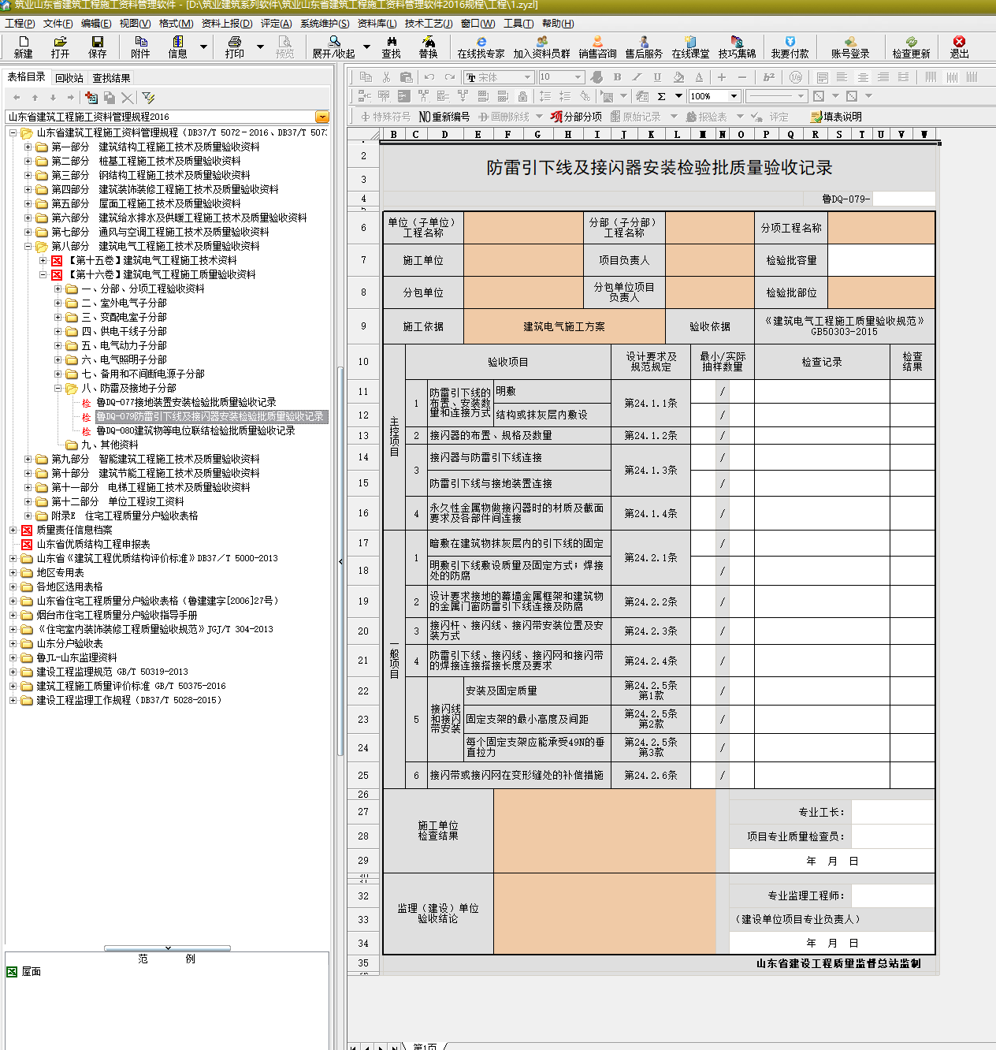
Task: Click the 检验批容量 blank input cell
Action: 881,260
